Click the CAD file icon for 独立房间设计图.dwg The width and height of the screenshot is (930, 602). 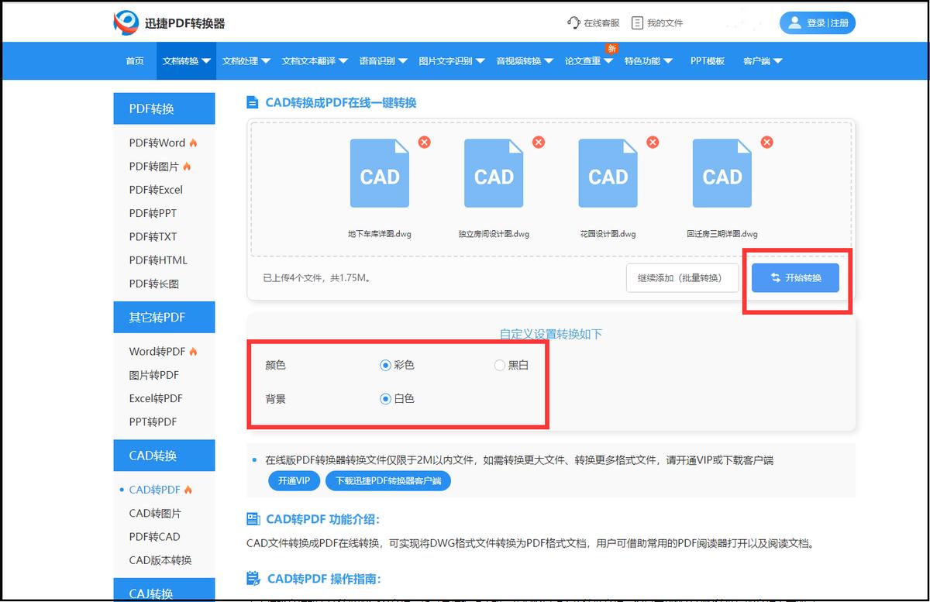[494, 172]
